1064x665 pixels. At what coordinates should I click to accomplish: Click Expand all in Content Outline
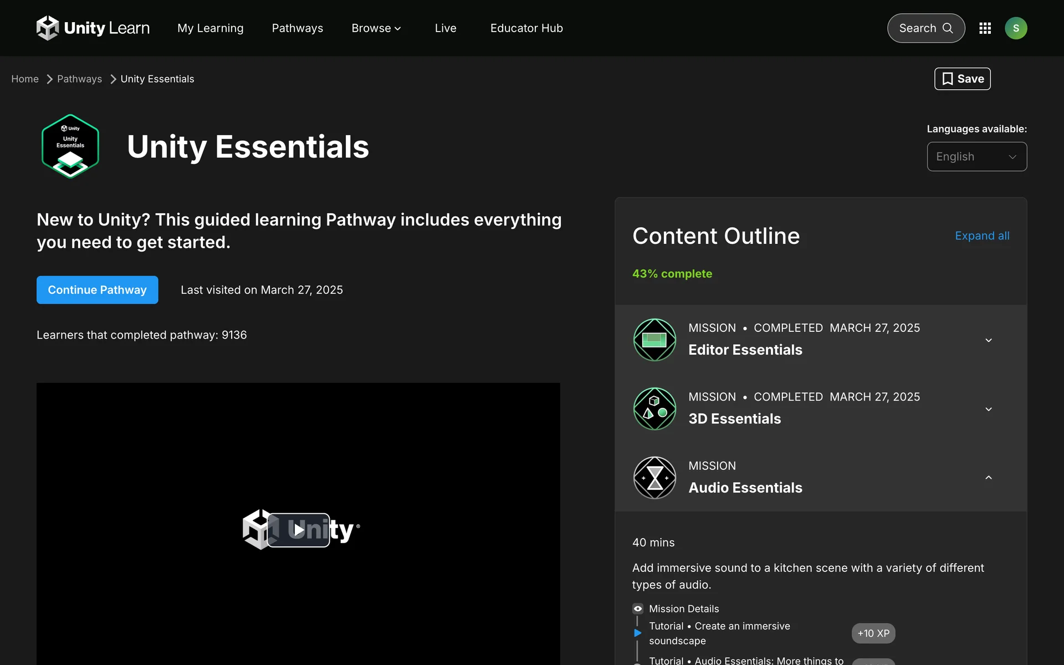[981, 236]
